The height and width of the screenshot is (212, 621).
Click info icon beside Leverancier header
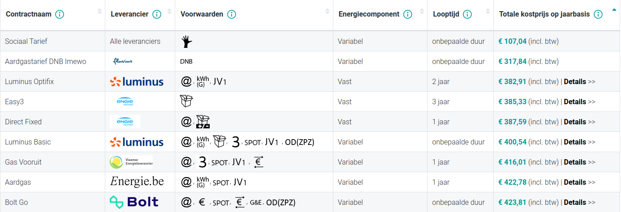click(157, 14)
